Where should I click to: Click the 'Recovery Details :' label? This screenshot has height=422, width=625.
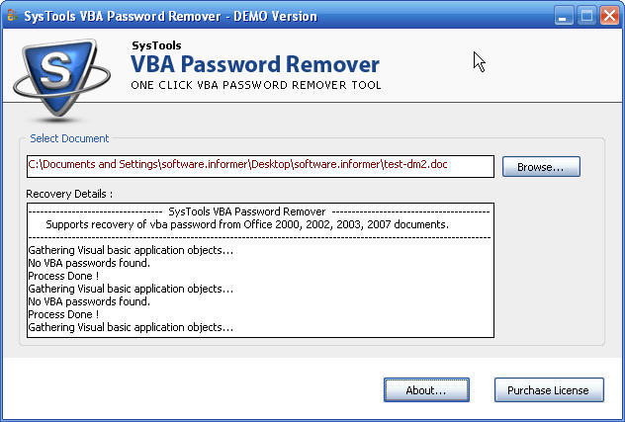[x=69, y=194]
